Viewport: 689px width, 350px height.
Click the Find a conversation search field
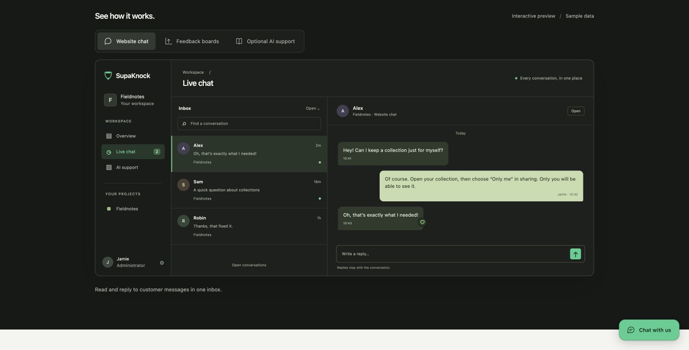pyautogui.click(x=249, y=124)
